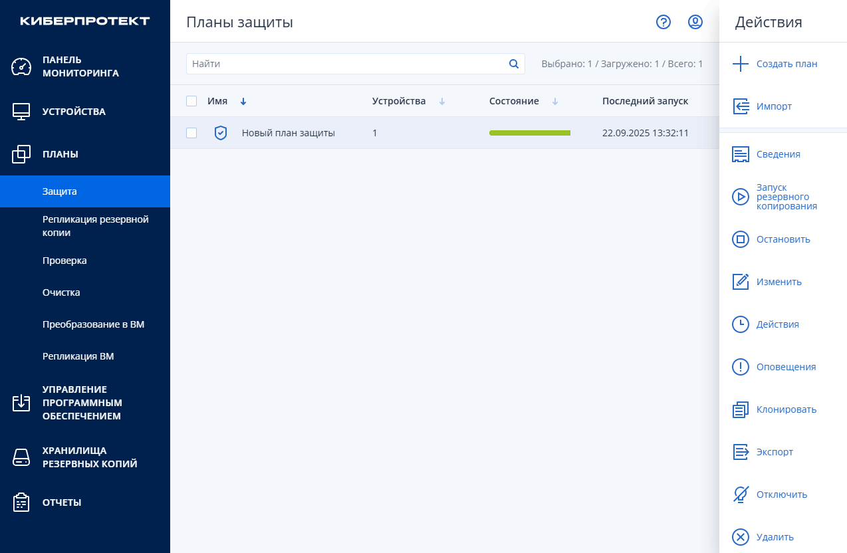Sort by the Имя column arrow
This screenshot has height=553, width=847.
point(243,102)
